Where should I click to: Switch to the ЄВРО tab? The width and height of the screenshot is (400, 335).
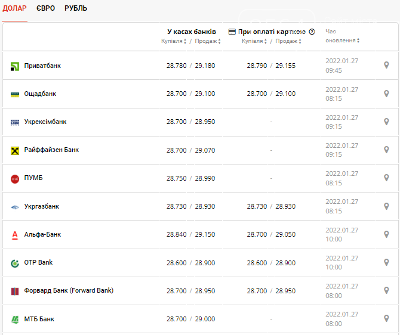[x=45, y=8]
